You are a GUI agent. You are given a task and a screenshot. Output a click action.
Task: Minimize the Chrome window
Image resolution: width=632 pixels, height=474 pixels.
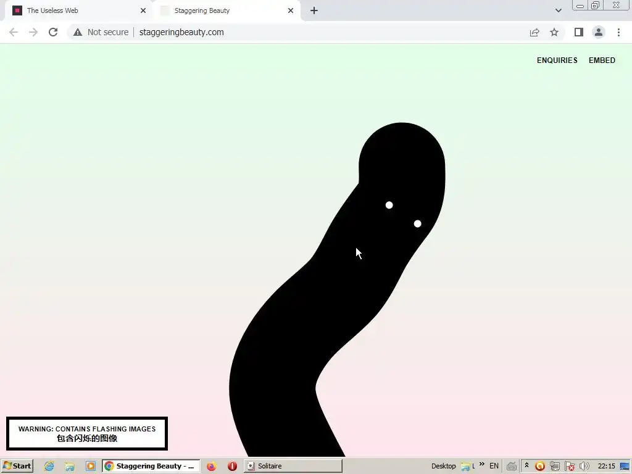(x=580, y=5)
